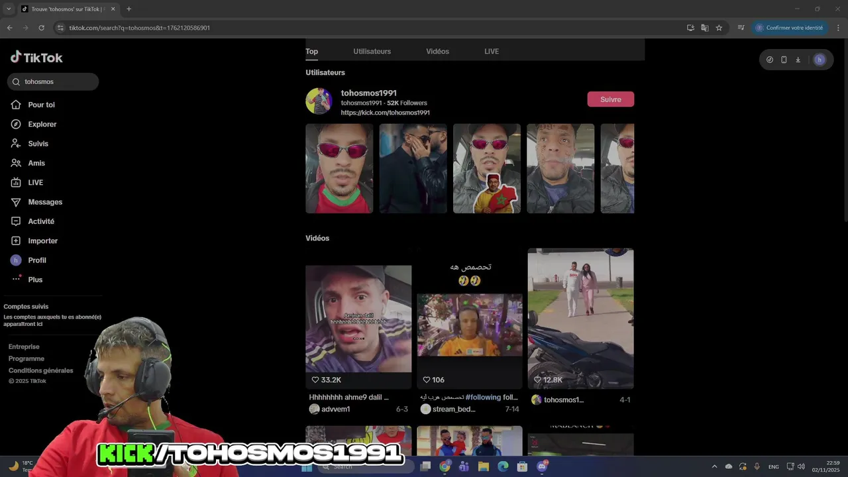Click tohosmos1991 profile avatar
Screen dimensions: 848x477
coord(319,101)
